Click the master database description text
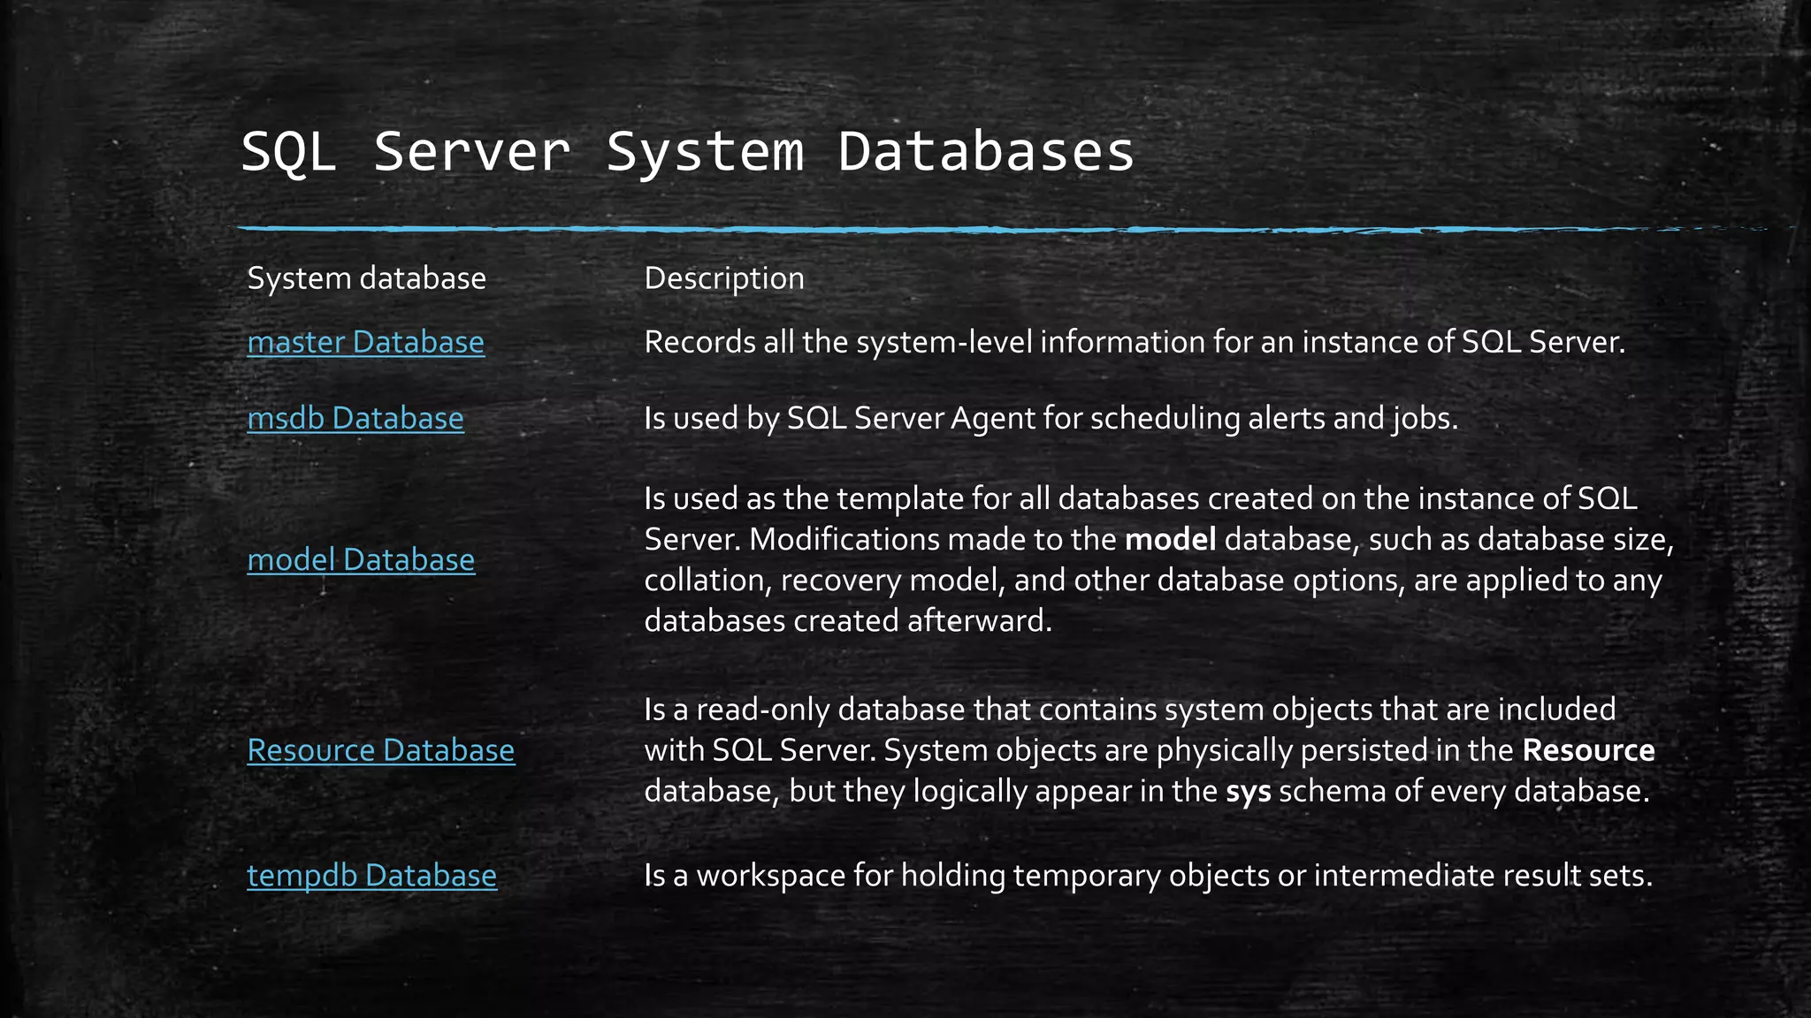 tap(1134, 342)
